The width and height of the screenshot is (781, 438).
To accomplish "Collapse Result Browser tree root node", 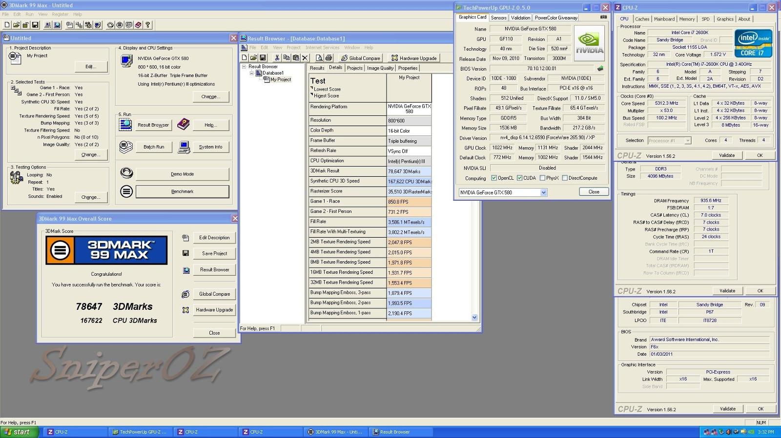I will (244, 67).
